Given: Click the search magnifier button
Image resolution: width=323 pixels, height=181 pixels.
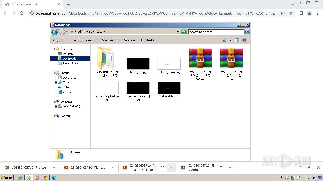Looking at the screenshot, I should click(x=247, y=32).
